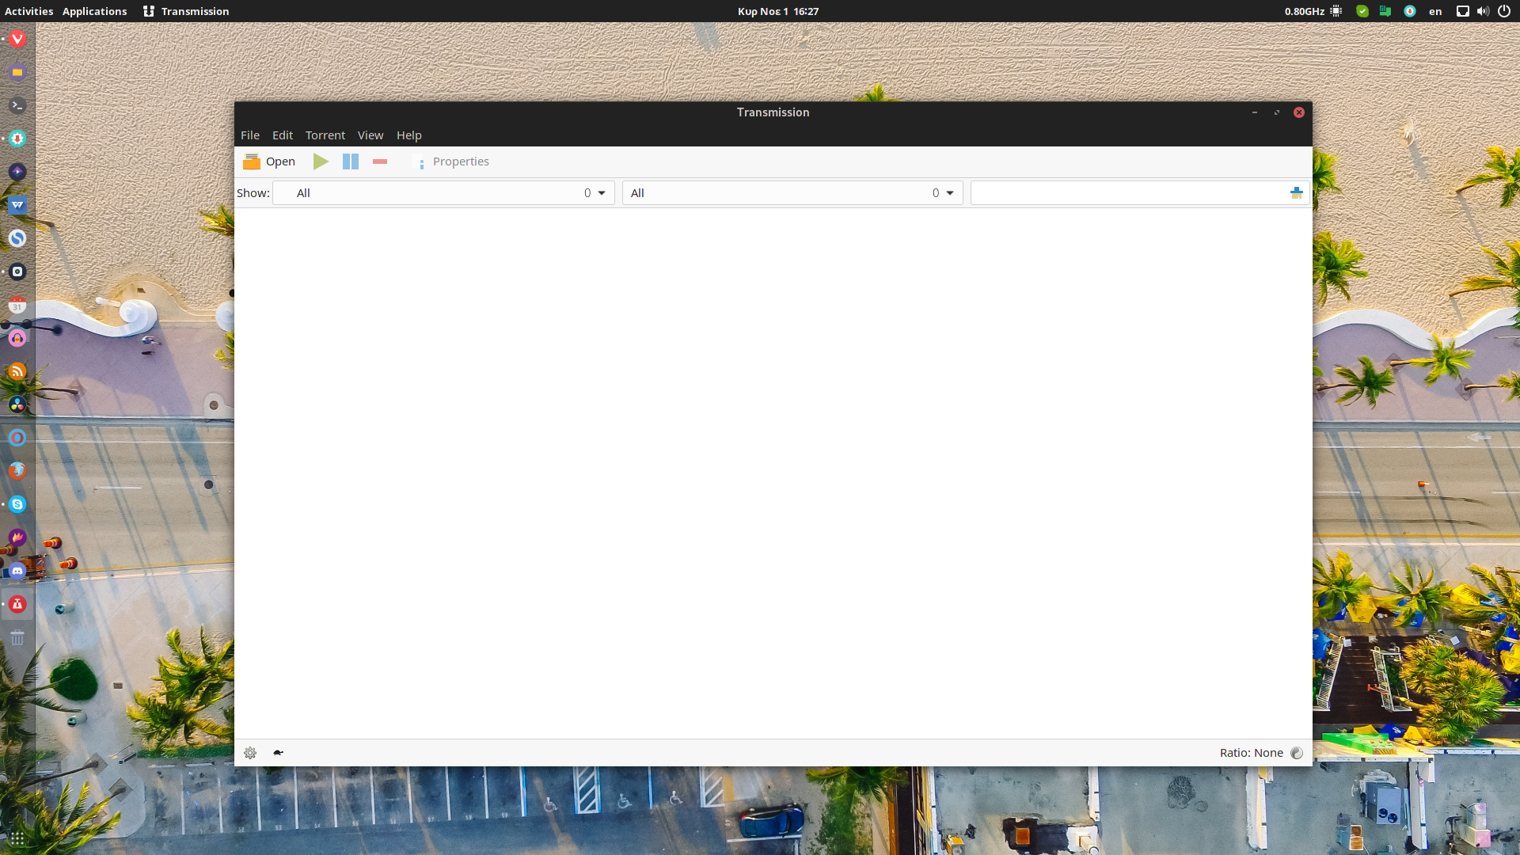Start torrents with the green play icon
1520x855 pixels.
pyautogui.click(x=320, y=161)
